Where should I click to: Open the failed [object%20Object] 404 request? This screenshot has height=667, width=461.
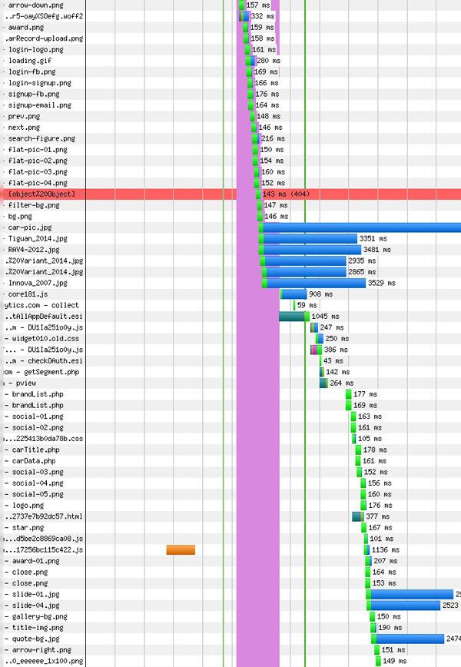pos(41,194)
